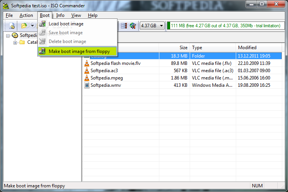Select the file Softpedia flash movie.flv
Screen dimensions: 288x192
click(x=116, y=63)
